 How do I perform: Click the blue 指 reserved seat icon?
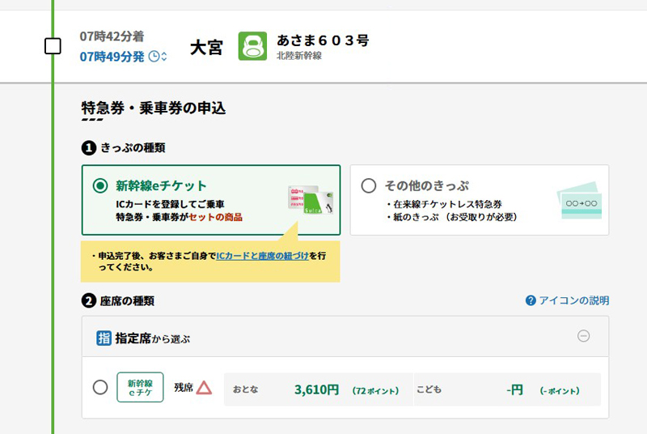(104, 338)
